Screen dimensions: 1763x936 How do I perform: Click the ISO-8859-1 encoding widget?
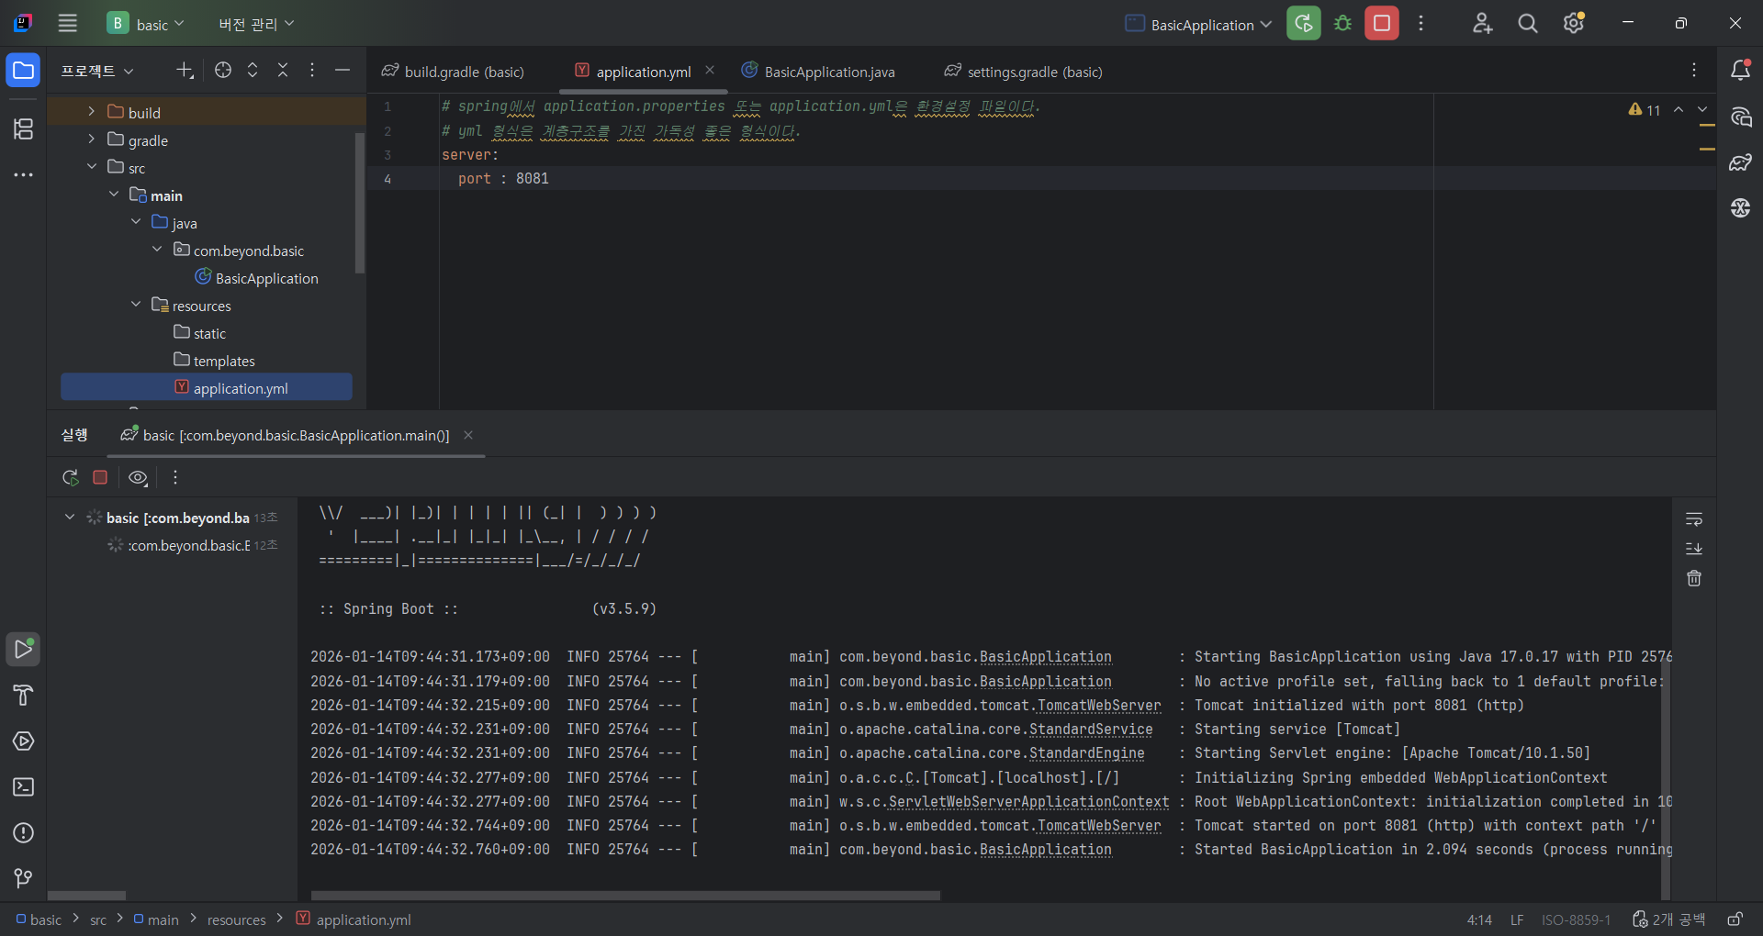tap(1576, 919)
